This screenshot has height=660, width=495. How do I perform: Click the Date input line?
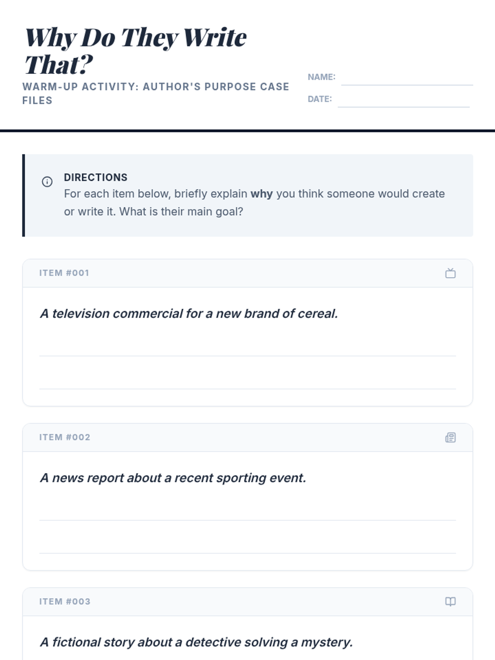403,100
